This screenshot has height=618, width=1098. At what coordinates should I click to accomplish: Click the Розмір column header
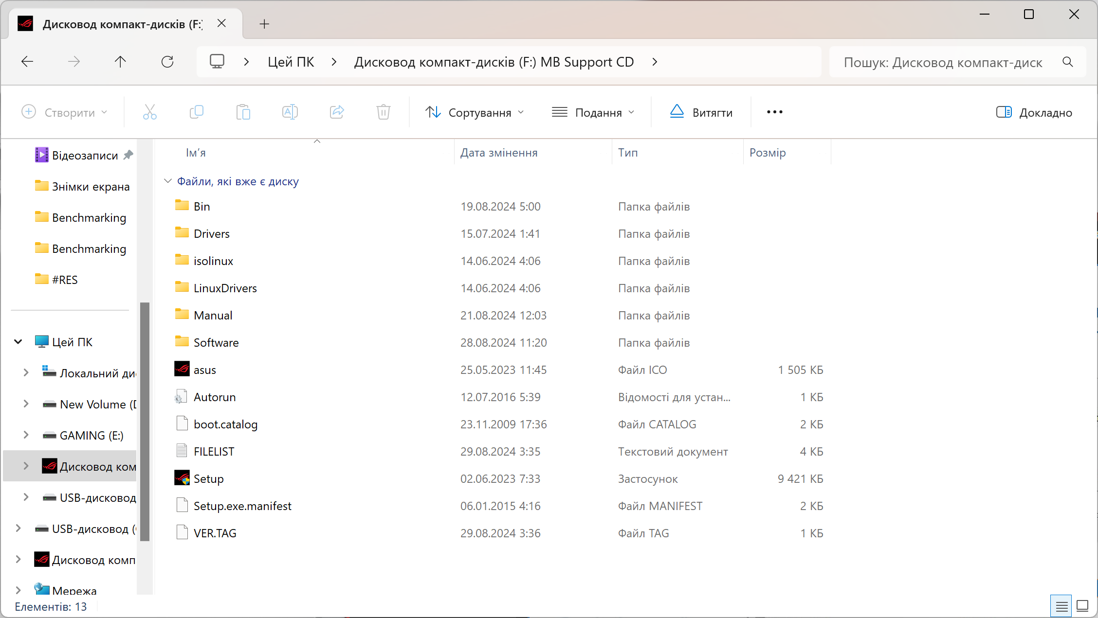pyautogui.click(x=768, y=152)
